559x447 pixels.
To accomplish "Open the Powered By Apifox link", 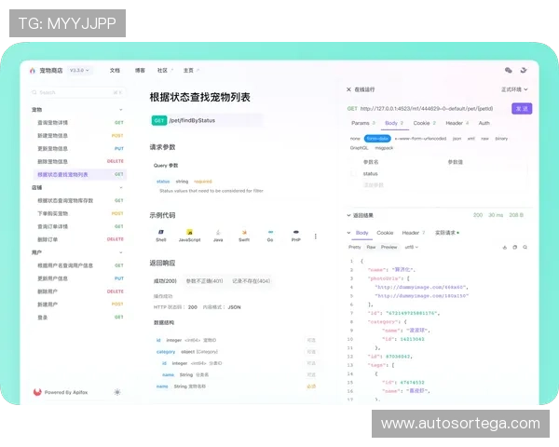I will tap(66, 392).
